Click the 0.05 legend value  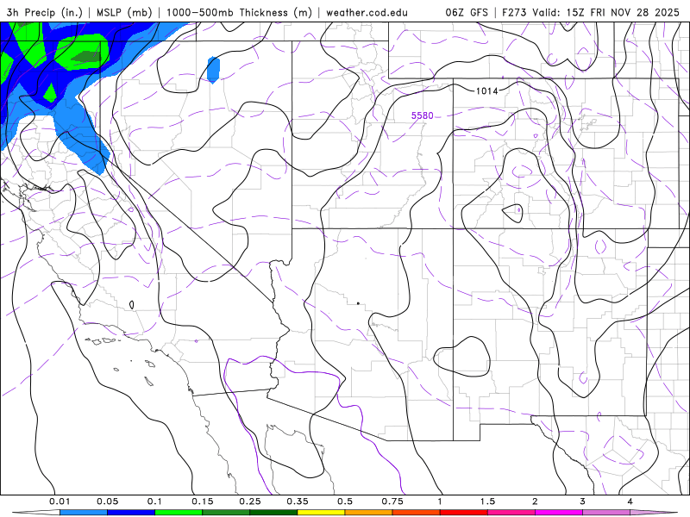pos(107,501)
